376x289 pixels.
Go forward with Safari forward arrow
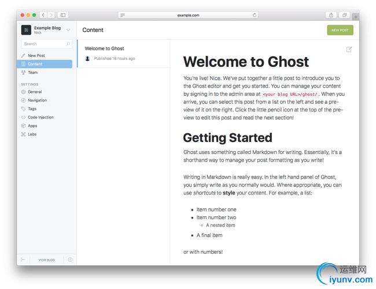tap(51, 15)
